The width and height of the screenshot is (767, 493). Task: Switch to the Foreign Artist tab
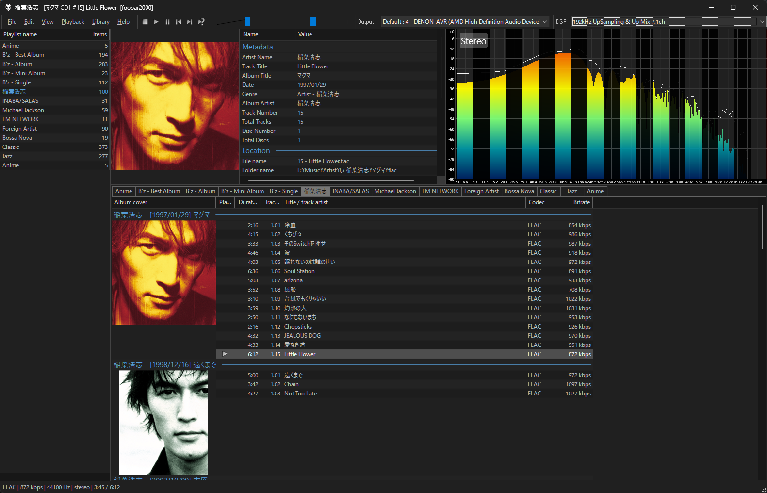click(481, 191)
